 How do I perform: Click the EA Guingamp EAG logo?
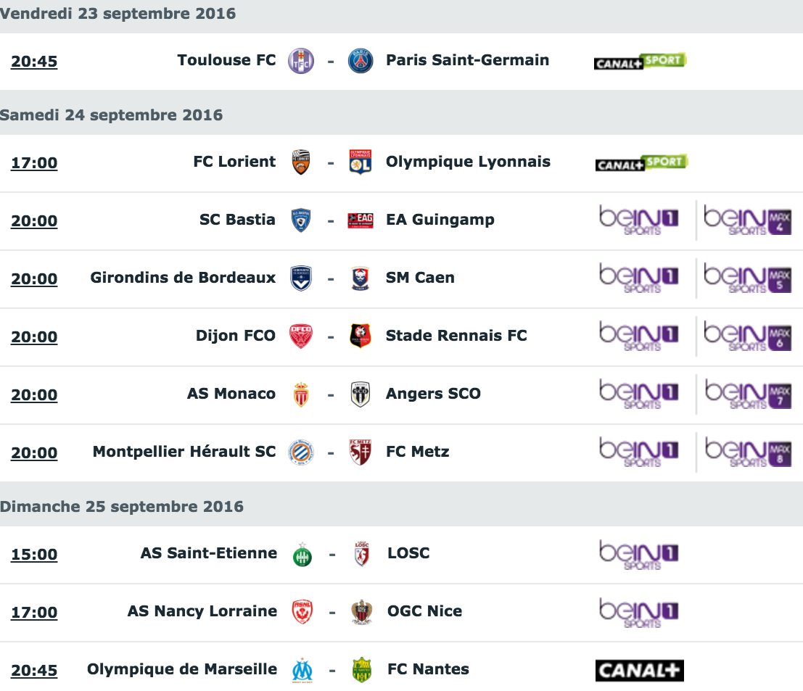pos(361,220)
